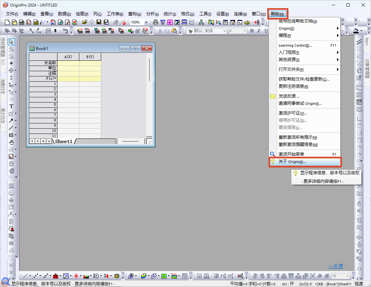Click row 1 cell under column A(X)

(68, 84)
